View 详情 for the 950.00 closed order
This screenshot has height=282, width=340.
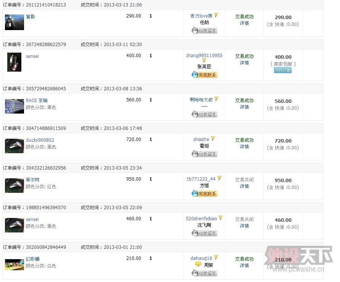(245, 186)
